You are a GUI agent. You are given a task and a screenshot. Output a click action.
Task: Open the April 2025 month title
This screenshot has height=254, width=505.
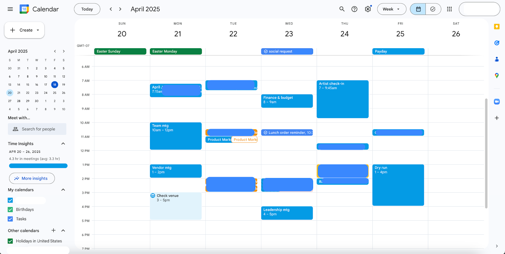click(145, 9)
